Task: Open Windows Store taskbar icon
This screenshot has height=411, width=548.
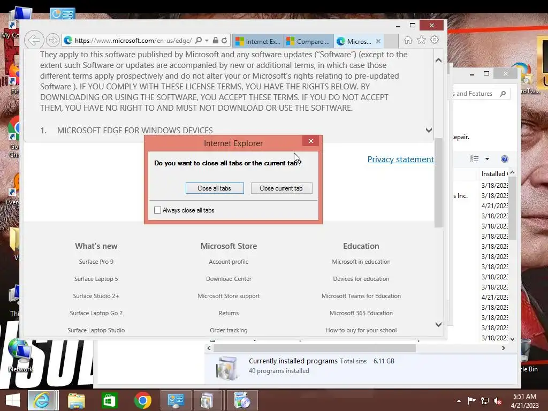Action: pyautogui.click(x=109, y=400)
